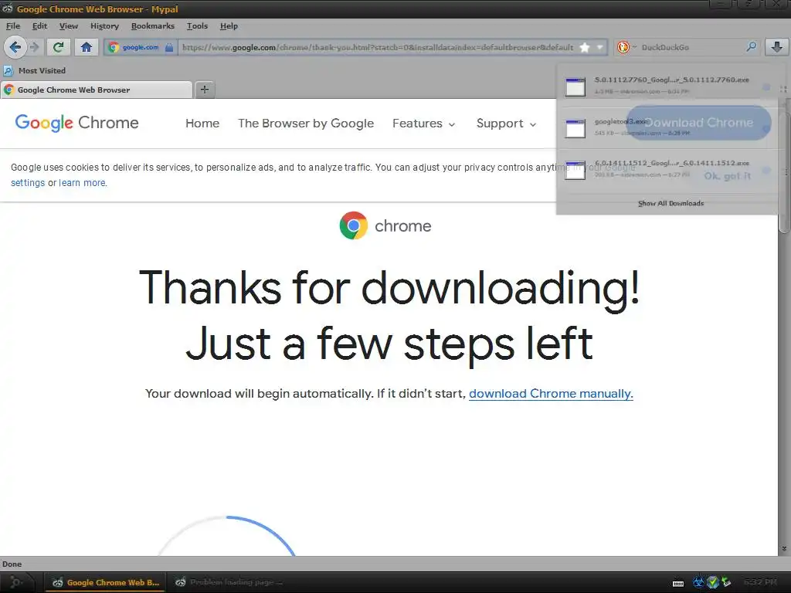Click the keyboard icon in system tray
791x593 pixels.
[678, 583]
